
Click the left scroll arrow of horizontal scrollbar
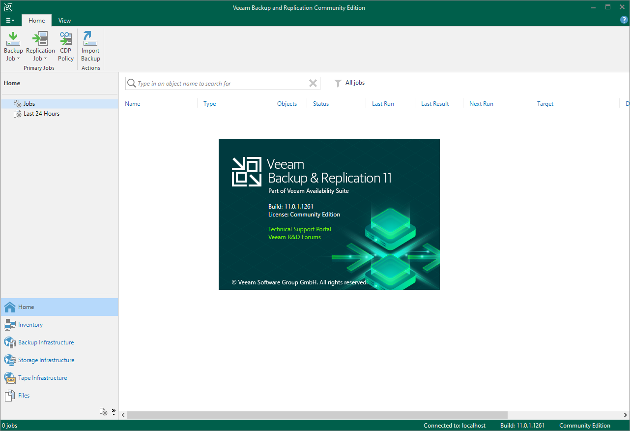click(122, 415)
